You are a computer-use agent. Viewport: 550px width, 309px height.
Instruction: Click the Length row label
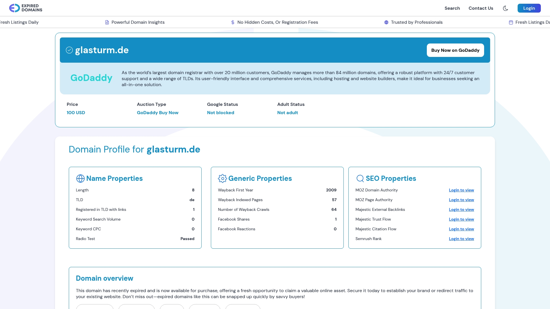(82, 190)
